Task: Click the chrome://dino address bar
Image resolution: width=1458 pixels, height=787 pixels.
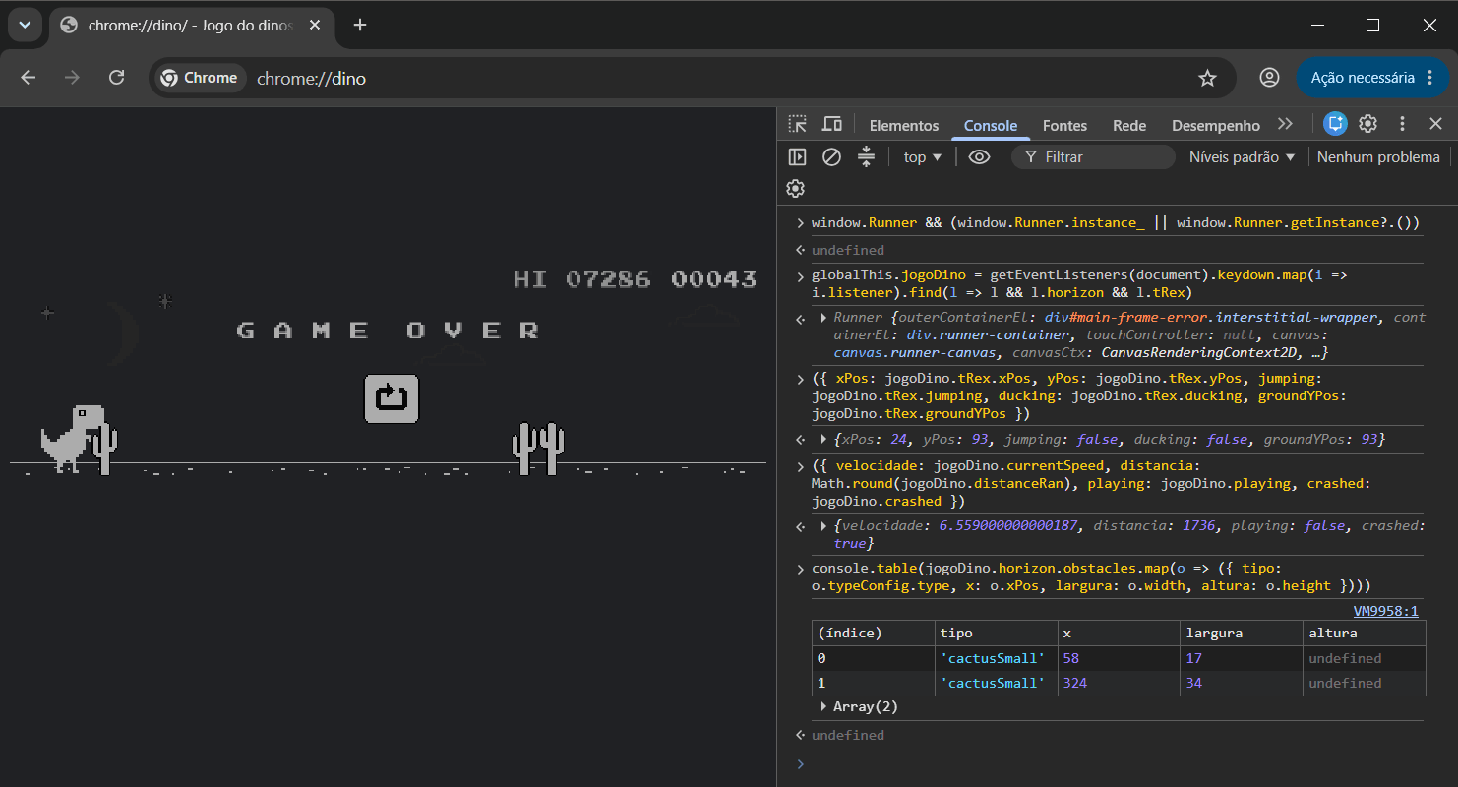Action: 718,78
